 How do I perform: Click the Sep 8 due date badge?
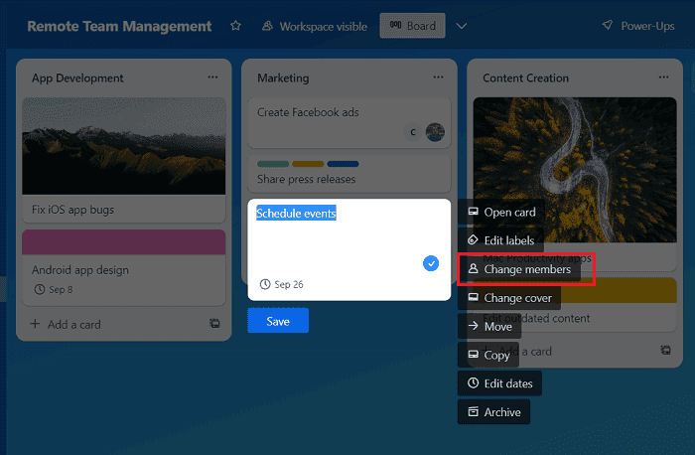click(54, 289)
